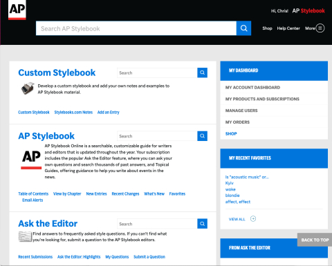
Task: Click Add an Entry link
Action: (109, 112)
